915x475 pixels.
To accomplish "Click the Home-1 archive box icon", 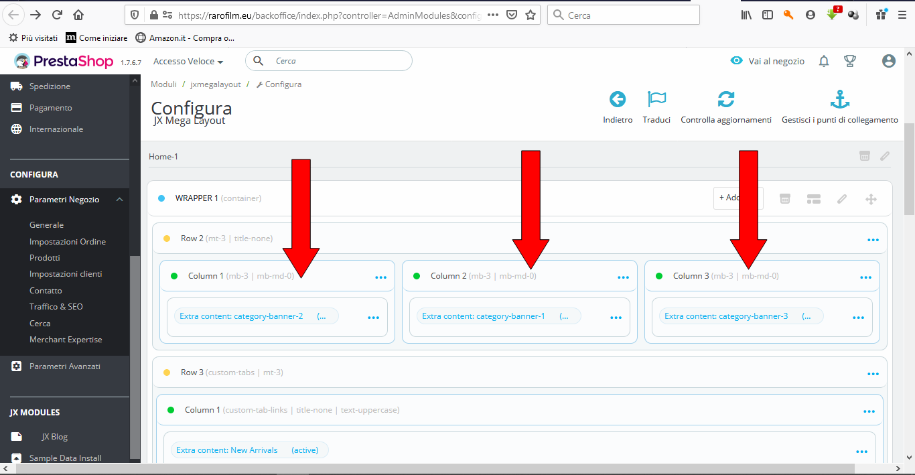I will pyautogui.click(x=865, y=156).
